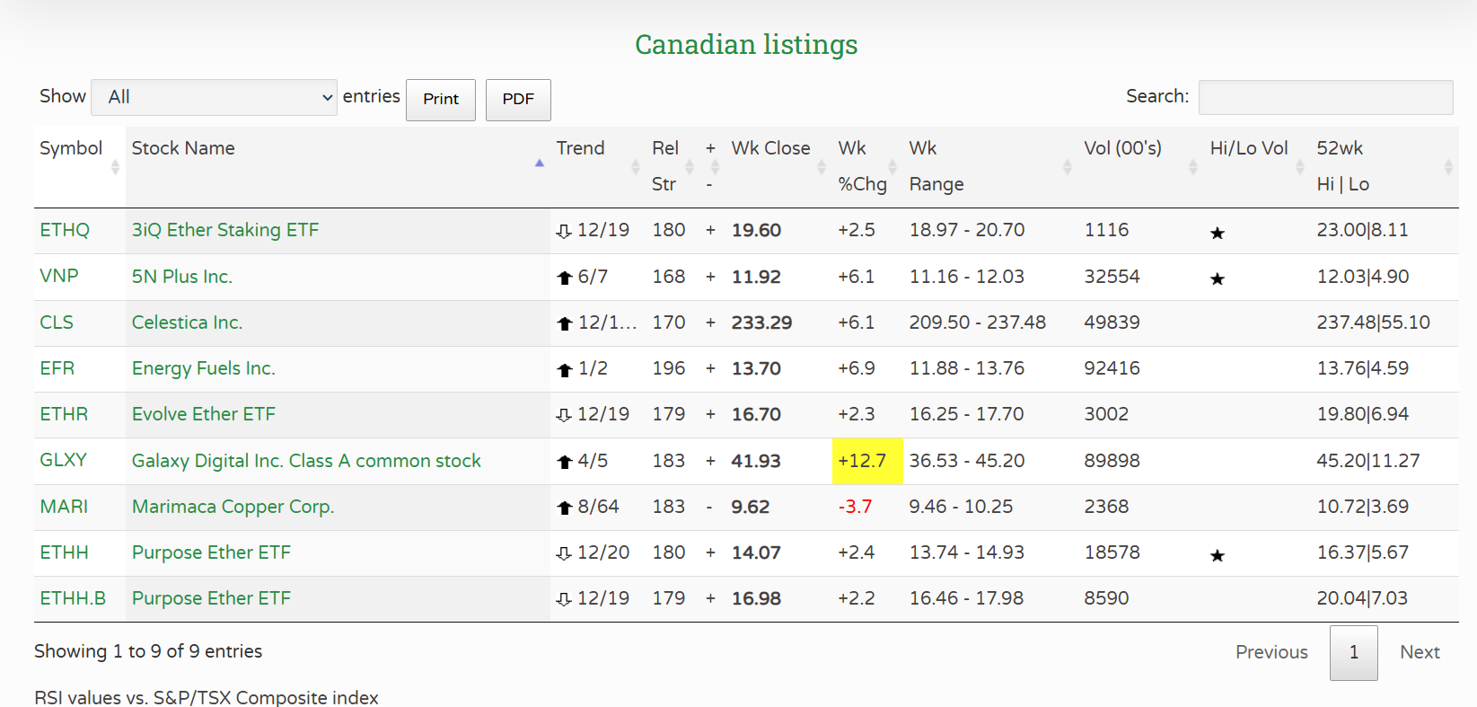Viewport: 1477px width, 707px height.
Task: Click the up trend arrow in EFR row
Action: coord(565,369)
